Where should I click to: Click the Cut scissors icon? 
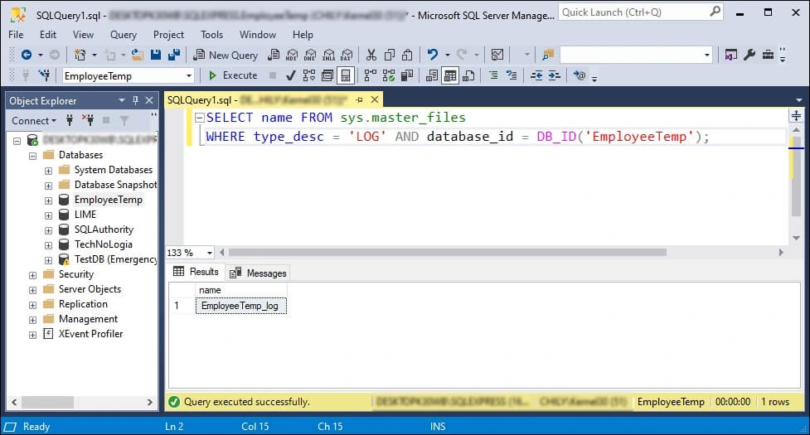[371, 55]
